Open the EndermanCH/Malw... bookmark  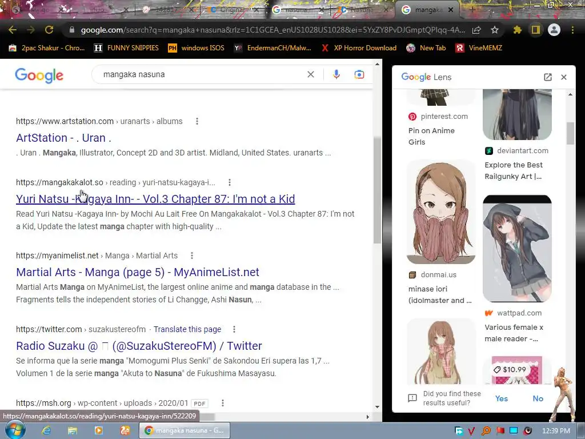(273, 48)
